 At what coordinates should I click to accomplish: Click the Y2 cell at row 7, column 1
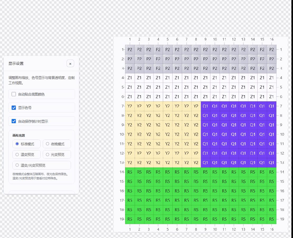pyautogui.click(x=130, y=106)
